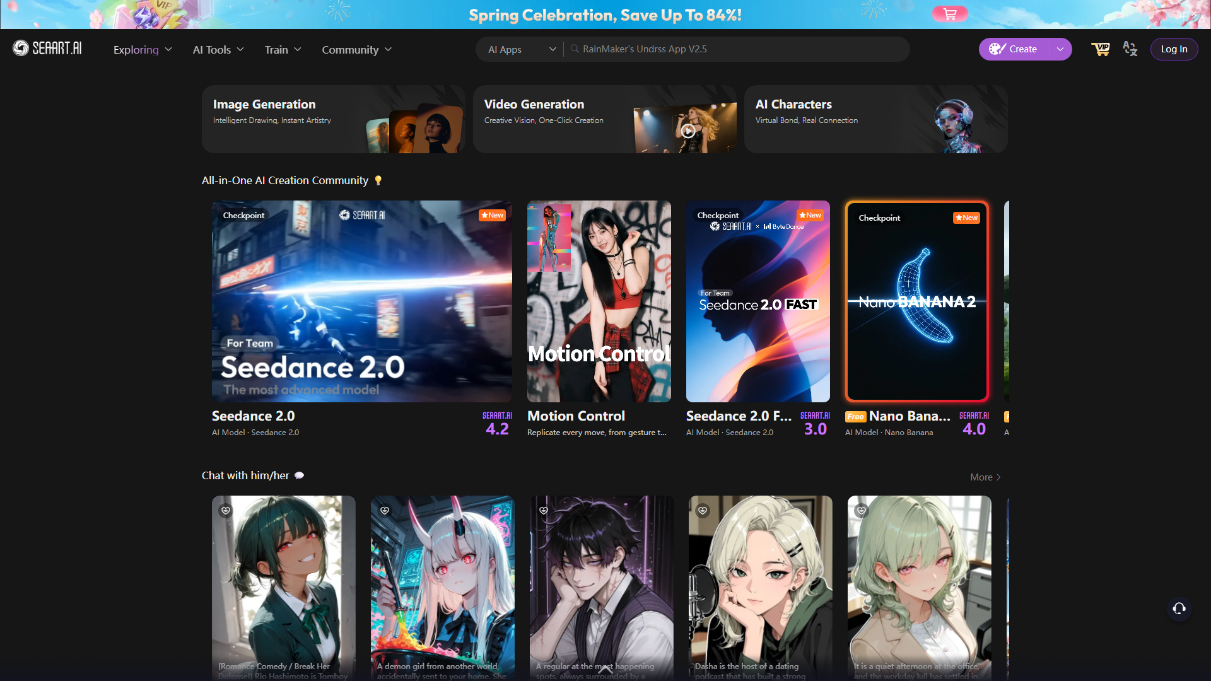
Task: Favorite the Romance Comedy character card
Action: pos(226,510)
